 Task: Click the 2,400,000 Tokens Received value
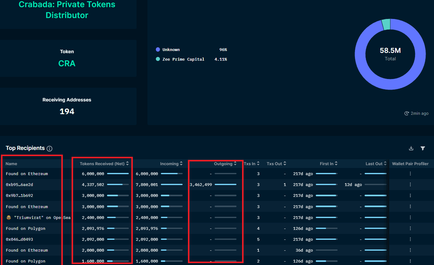pos(93,217)
